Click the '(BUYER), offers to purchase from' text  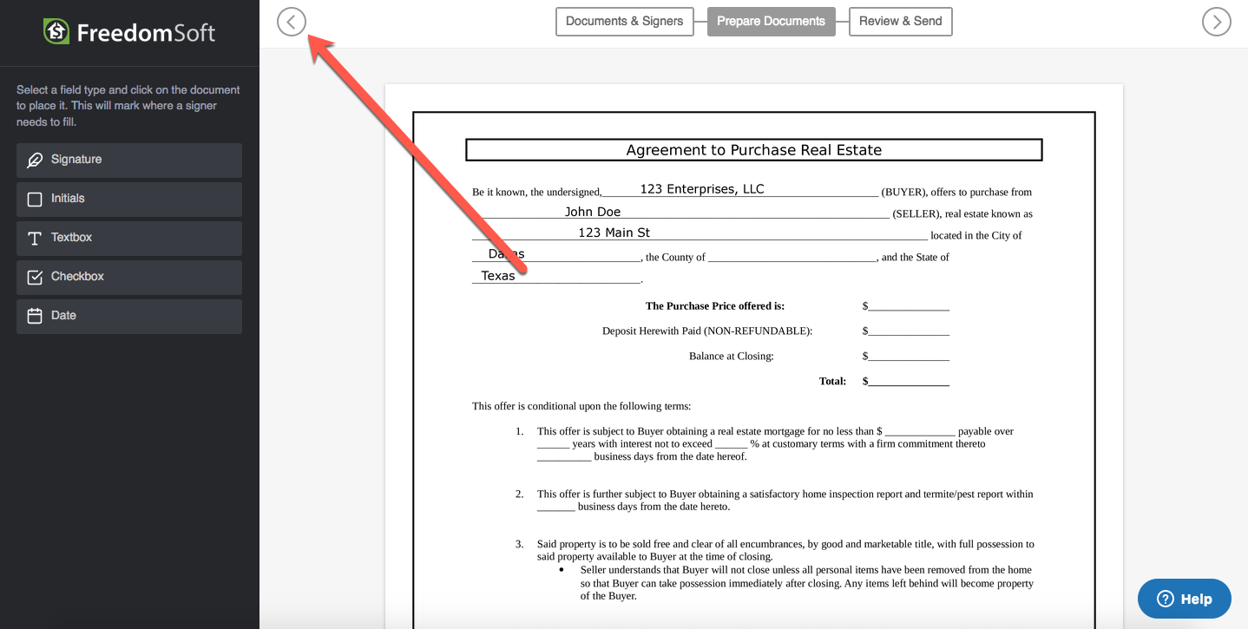click(x=956, y=193)
